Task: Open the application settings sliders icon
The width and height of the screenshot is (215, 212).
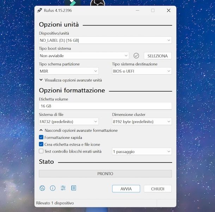Action: click(63, 188)
